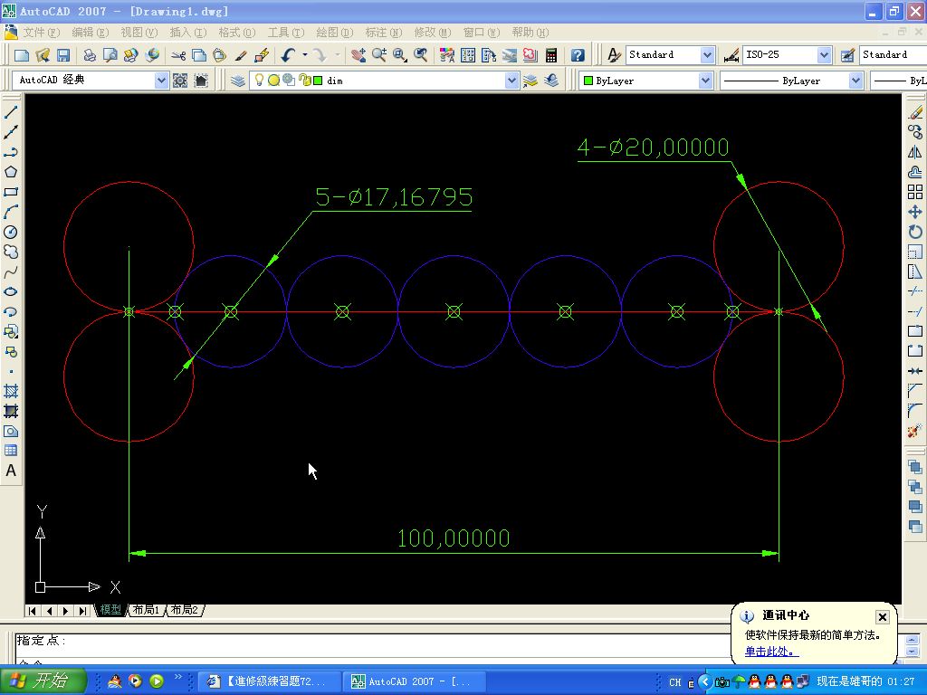The width and height of the screenshot is (927, 695).
Task: Open the 绘图(D) menu
Action: point(335,32)
